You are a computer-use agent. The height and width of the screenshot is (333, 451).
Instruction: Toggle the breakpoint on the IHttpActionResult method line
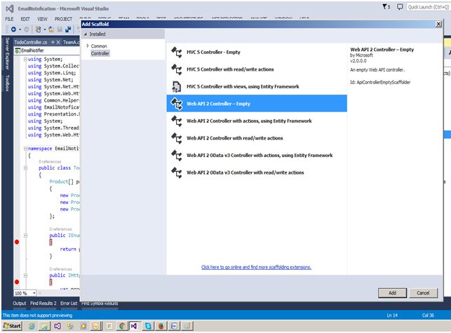click(x=17, y=282)
